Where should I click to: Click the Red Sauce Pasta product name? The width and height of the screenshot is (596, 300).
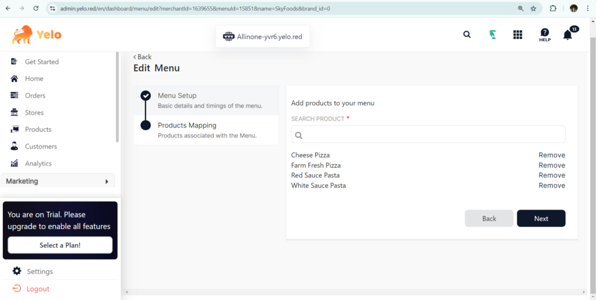(315, 175)
